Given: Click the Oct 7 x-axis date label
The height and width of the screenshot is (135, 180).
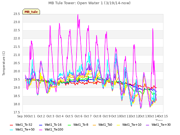Looking at the screenshot, I should pos(88,116).
